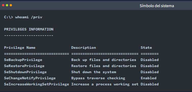Click the orange window button
Screen dimensions: 192x92
(11, 5)
